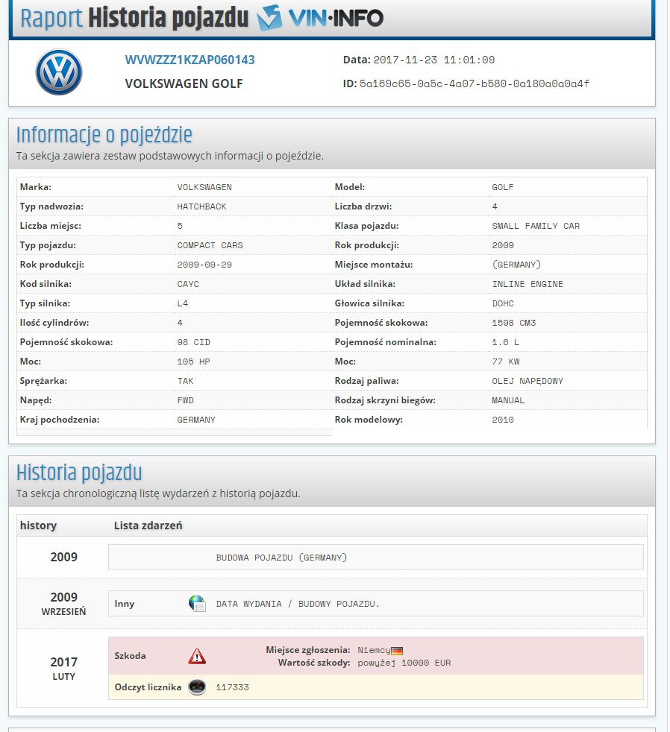The image size is (670, 732).
Task: Click the power value '77 KW'
Action: (506, 362)
